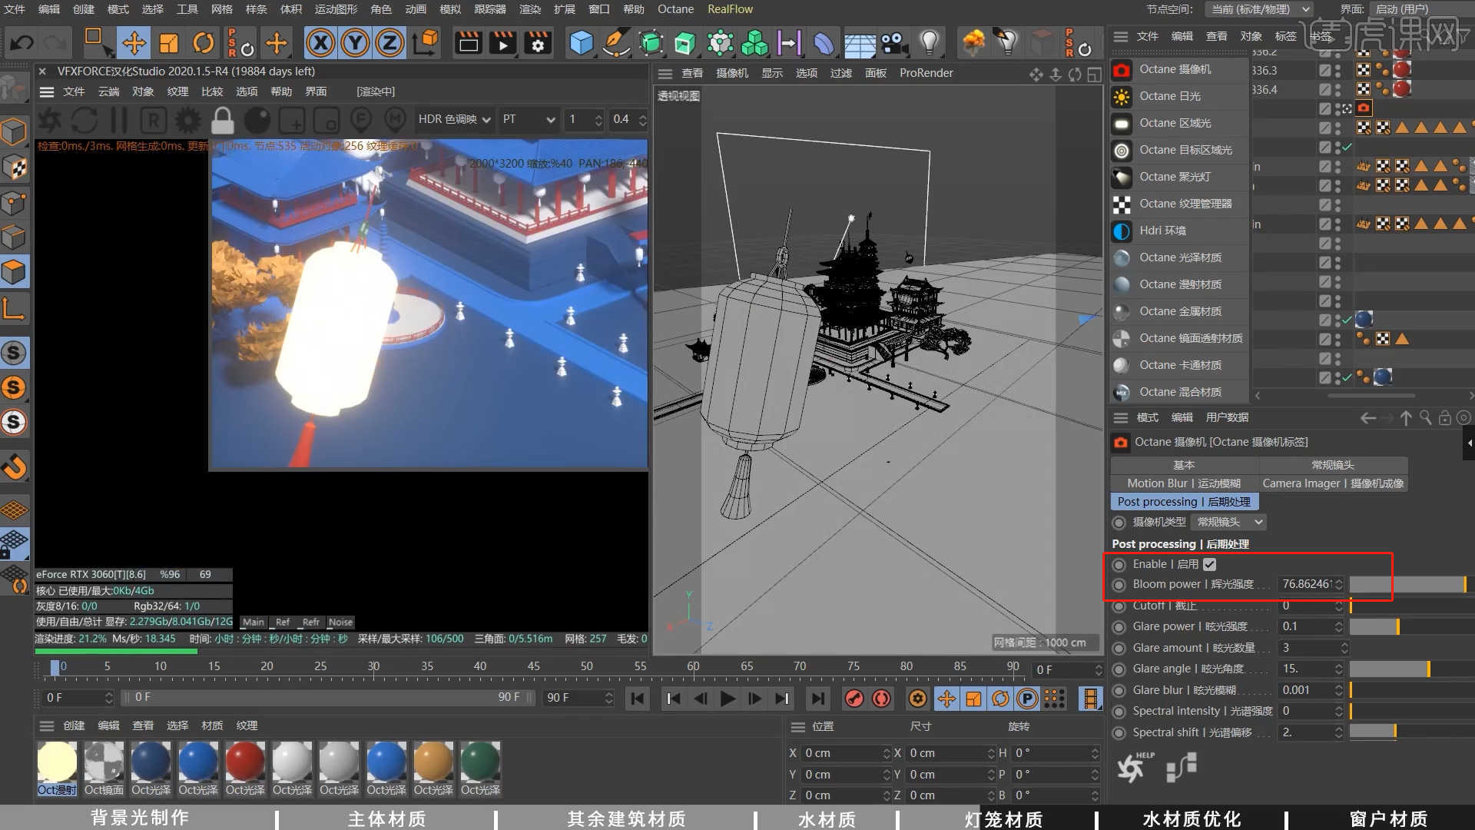Uncheck Enable 启用 under Post processing
Viewport: 1475px width, 830px height.
tap(1211, 563)
